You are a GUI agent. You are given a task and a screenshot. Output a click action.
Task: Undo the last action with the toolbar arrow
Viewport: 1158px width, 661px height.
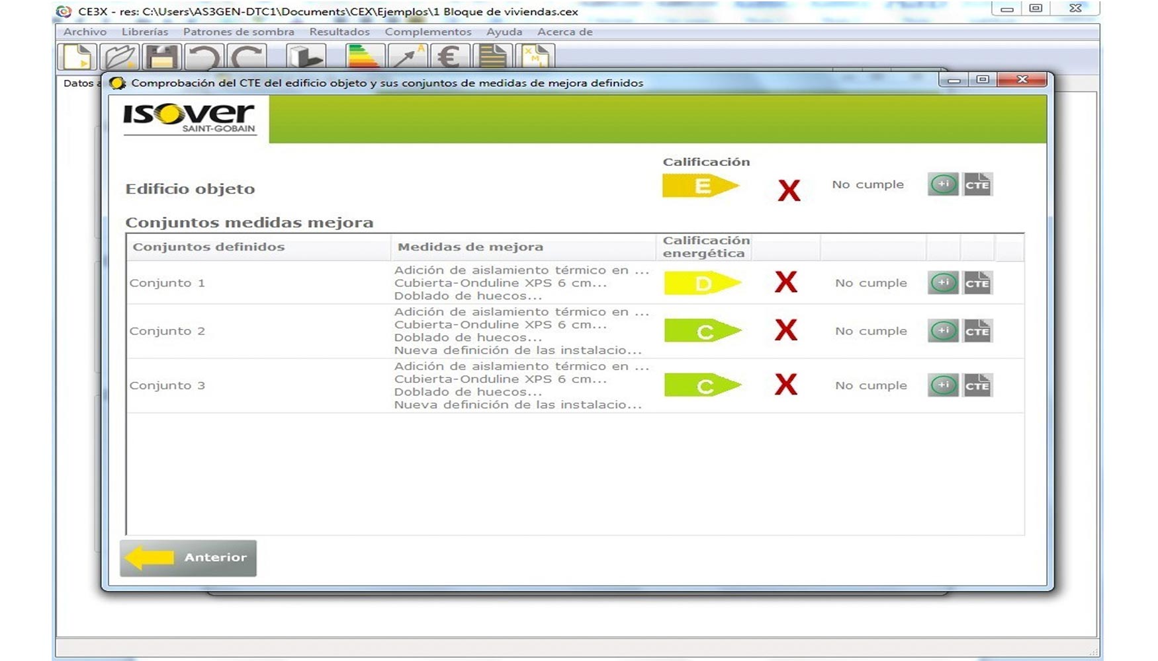tap(204, 57)
